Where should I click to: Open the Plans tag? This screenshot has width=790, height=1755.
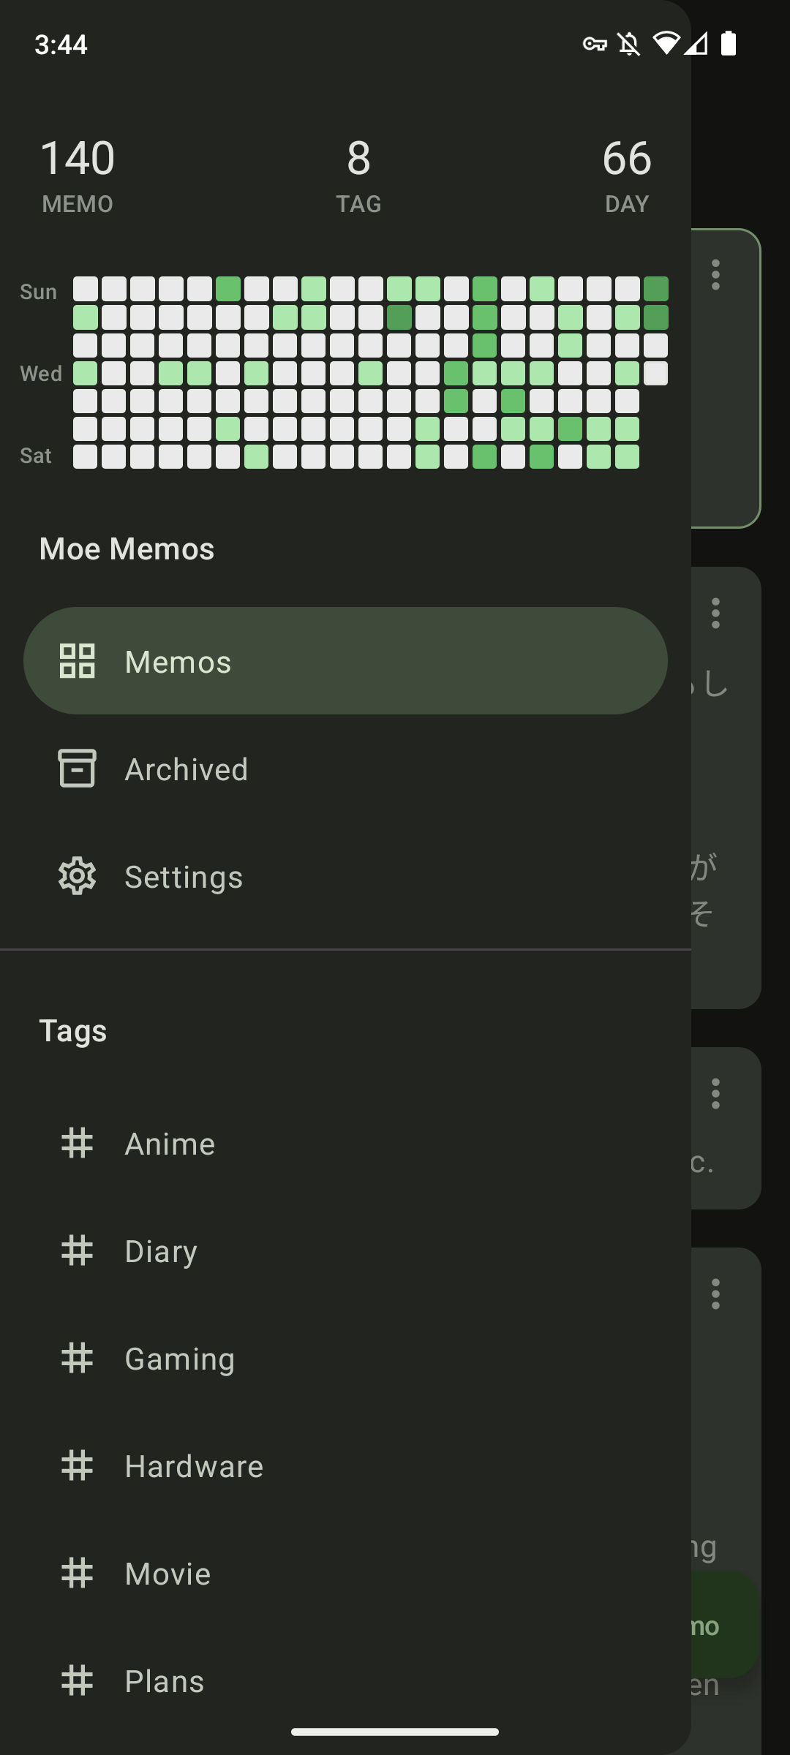coord(345,1680)
